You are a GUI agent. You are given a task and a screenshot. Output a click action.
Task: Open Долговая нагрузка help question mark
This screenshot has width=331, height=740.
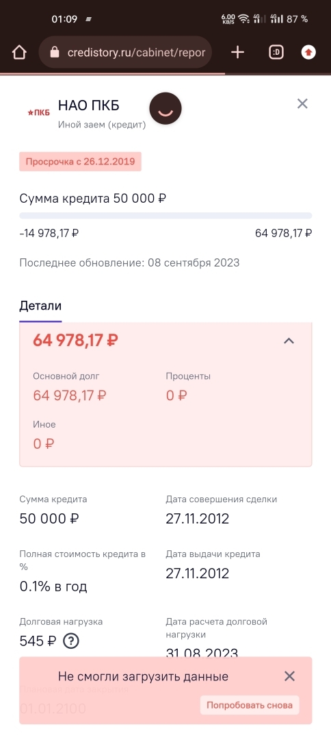(71, 641)
